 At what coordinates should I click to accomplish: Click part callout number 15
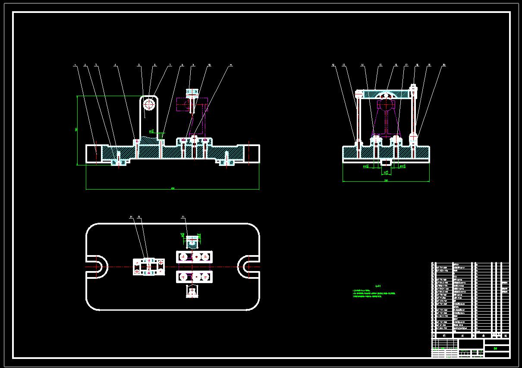tap(380, 65)
